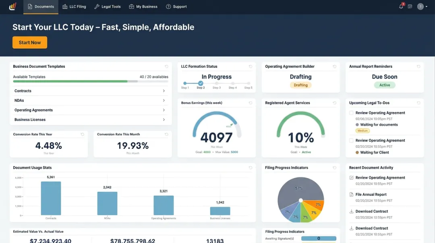This screenshot has height=243, width=435.
Task: Refresh LLC Formation Status widget
Action: tap(251, 66)
